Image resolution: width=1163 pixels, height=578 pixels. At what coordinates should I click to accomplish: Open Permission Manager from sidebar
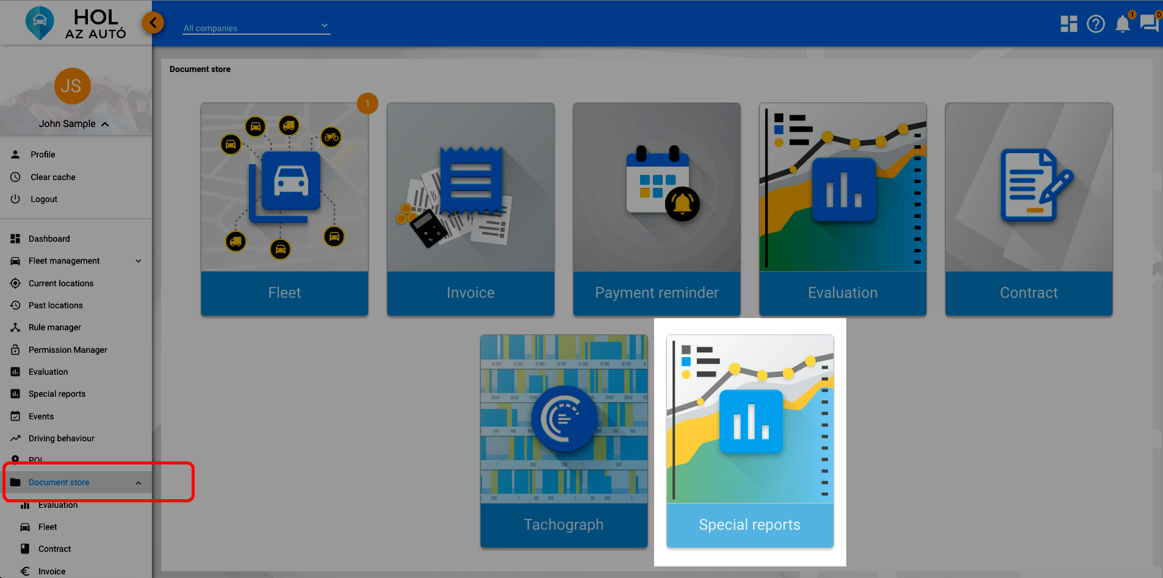(67, 350)
